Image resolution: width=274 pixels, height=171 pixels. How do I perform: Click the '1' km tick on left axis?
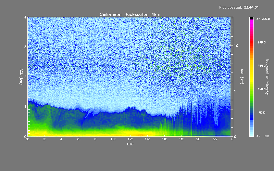pos(25,107)
